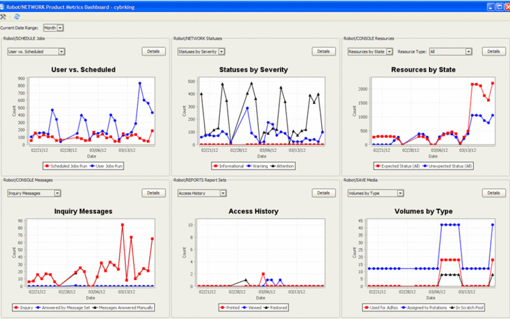Click User Jobs Run legend entry
The width and height of the screenshot is (510, 319).
click(x=106, y=166)
